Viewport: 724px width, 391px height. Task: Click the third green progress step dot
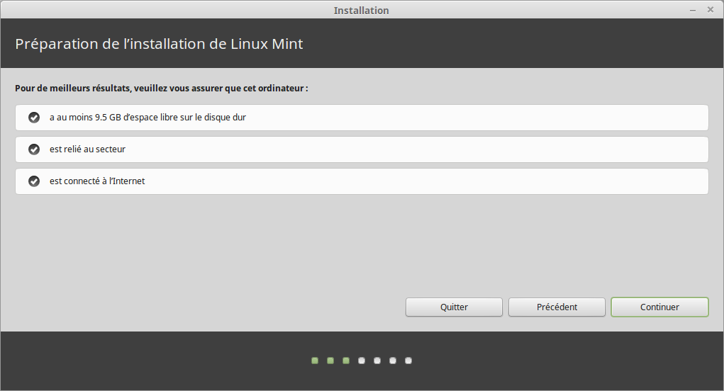[x=346, y=361]
